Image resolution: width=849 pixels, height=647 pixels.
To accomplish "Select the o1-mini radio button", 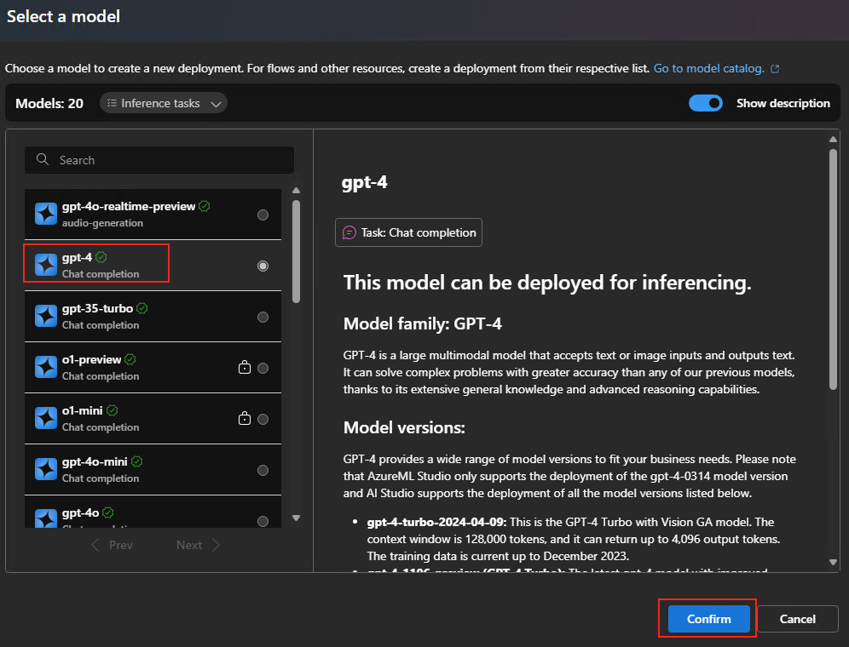I will [263, 419].
